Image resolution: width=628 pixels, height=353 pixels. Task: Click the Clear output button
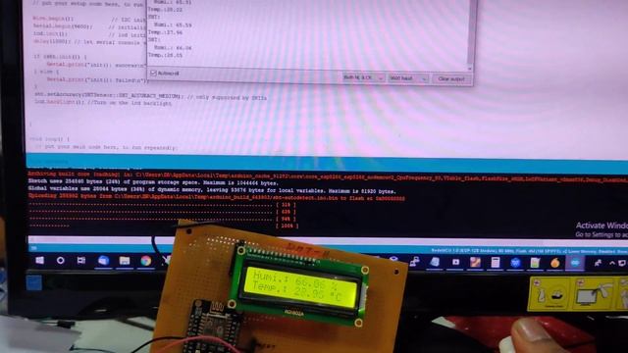[x=451, y=78]
